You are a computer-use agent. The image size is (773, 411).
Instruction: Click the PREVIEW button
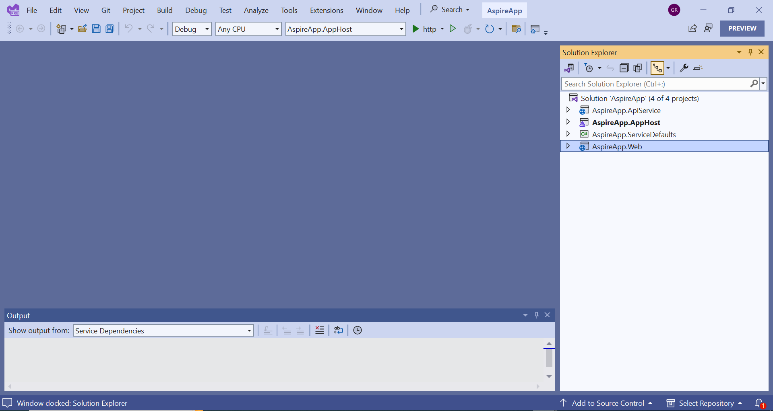(742, 29)
